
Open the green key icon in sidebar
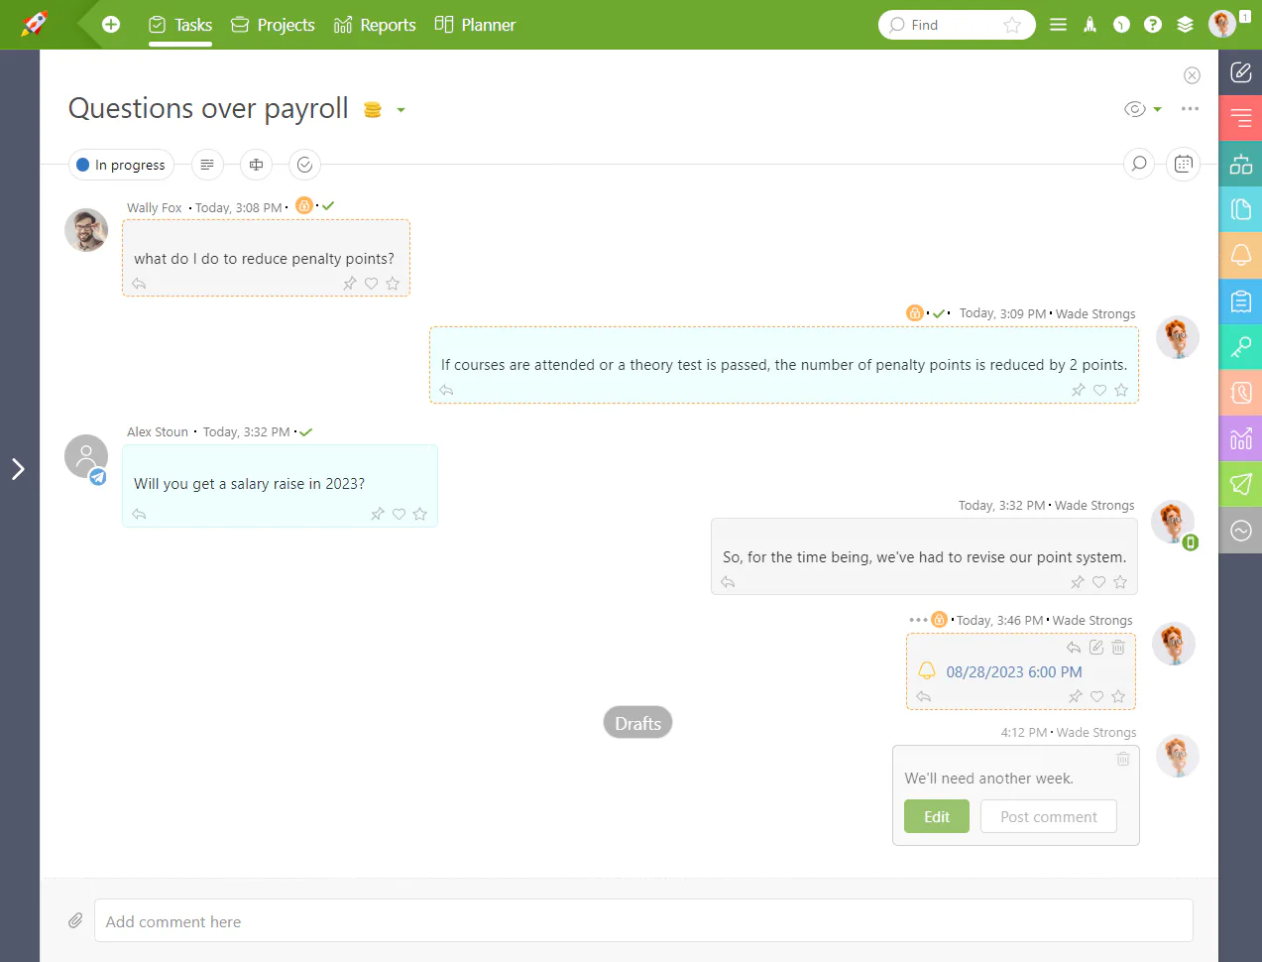1240,347
